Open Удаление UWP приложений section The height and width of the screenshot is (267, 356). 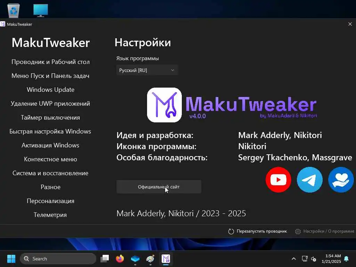[50, 104]
